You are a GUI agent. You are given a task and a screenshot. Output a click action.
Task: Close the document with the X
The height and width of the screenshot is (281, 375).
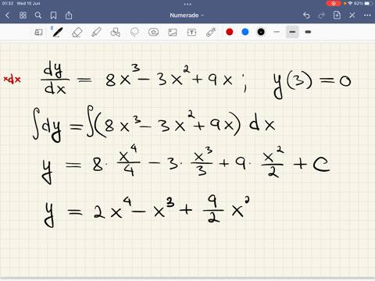pyautogui.click(x=352, y=16)
